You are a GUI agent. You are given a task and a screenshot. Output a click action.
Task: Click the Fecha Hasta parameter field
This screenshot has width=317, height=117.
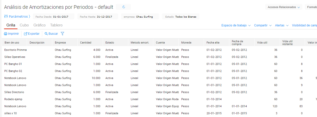(98, 17)
